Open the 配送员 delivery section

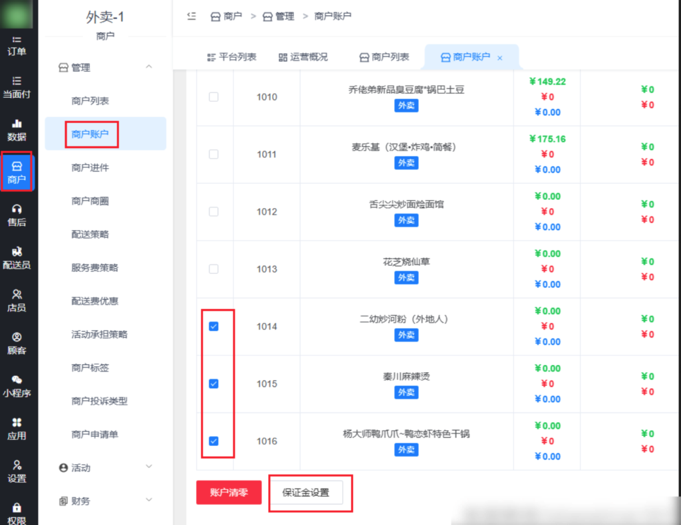pos(17,258)
